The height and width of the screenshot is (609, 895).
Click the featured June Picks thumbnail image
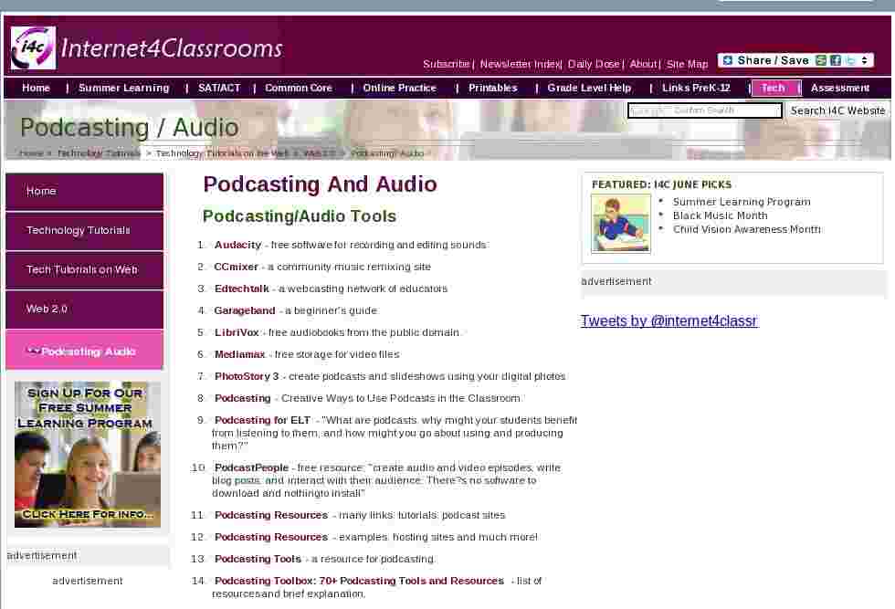point(620,223)
